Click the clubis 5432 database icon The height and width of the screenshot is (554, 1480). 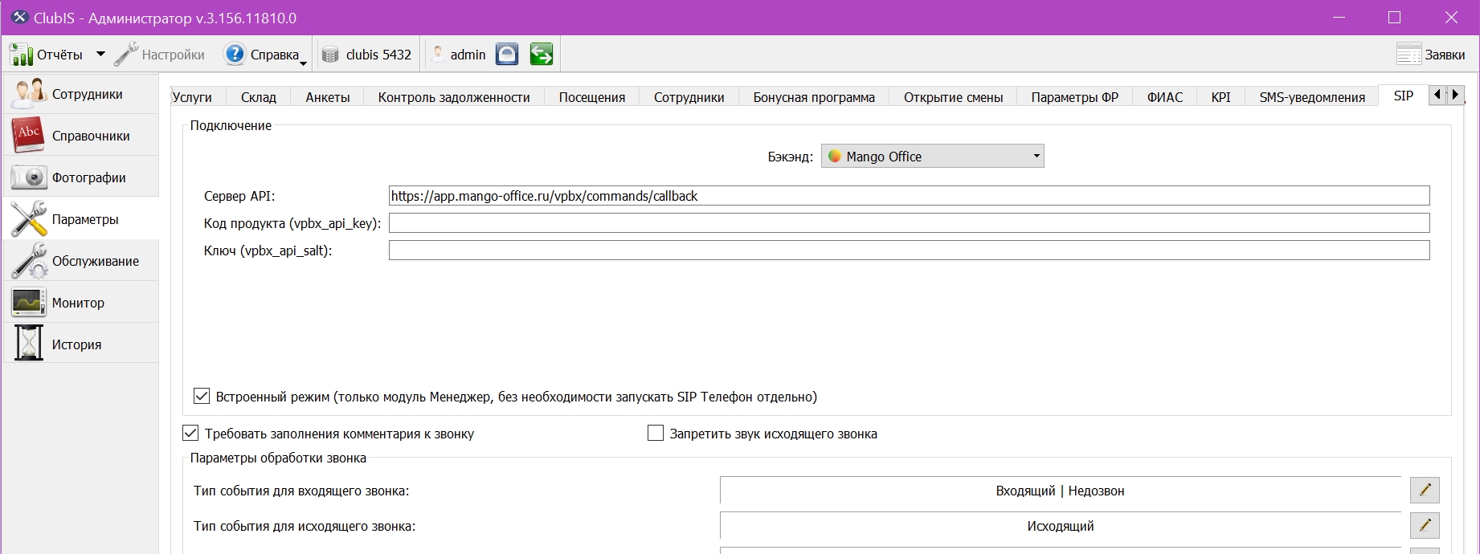(x=330, y=55)
